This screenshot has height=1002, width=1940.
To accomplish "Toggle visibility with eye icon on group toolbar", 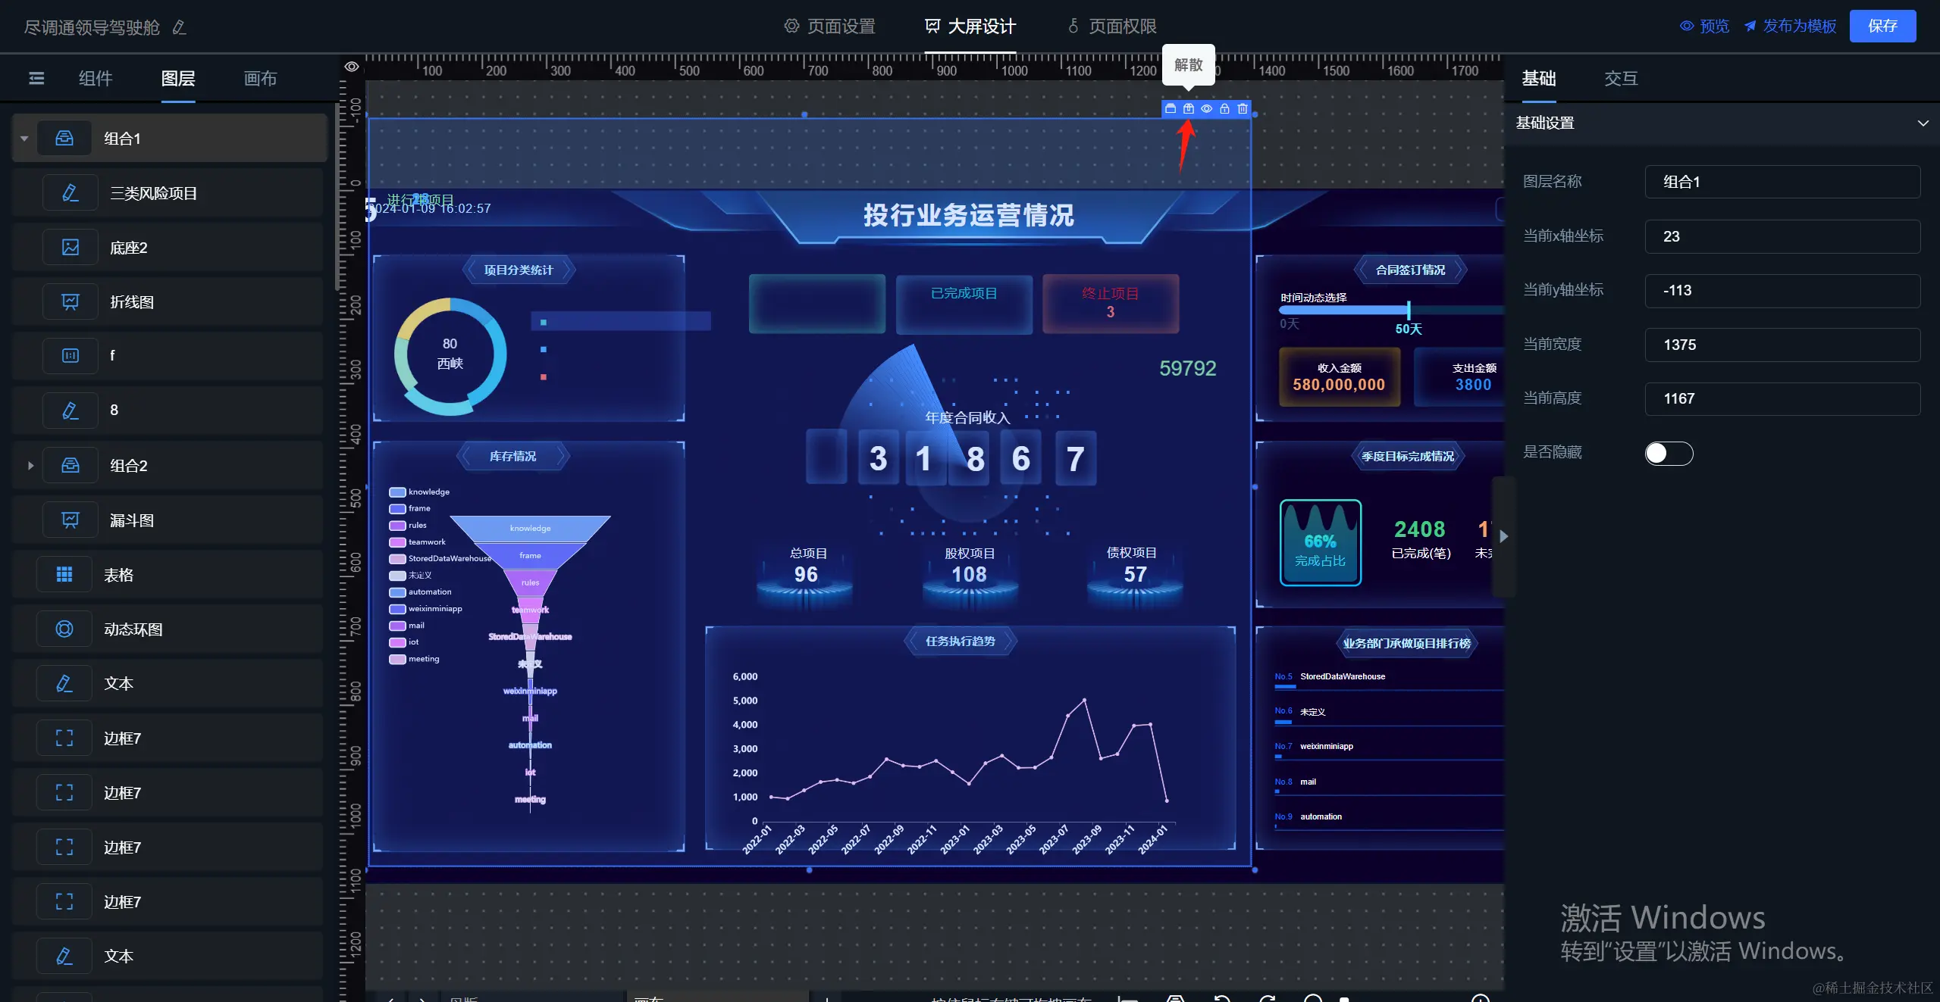I will pos(1206,109).
